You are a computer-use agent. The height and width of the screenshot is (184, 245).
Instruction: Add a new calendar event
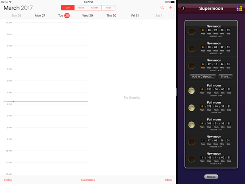[x=170, y=8]
